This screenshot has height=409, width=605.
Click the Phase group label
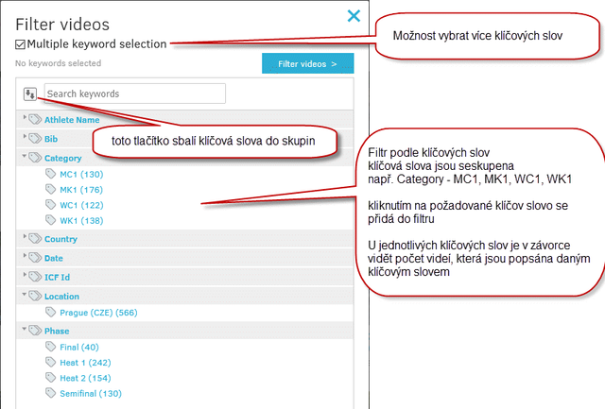click(57, 331)
